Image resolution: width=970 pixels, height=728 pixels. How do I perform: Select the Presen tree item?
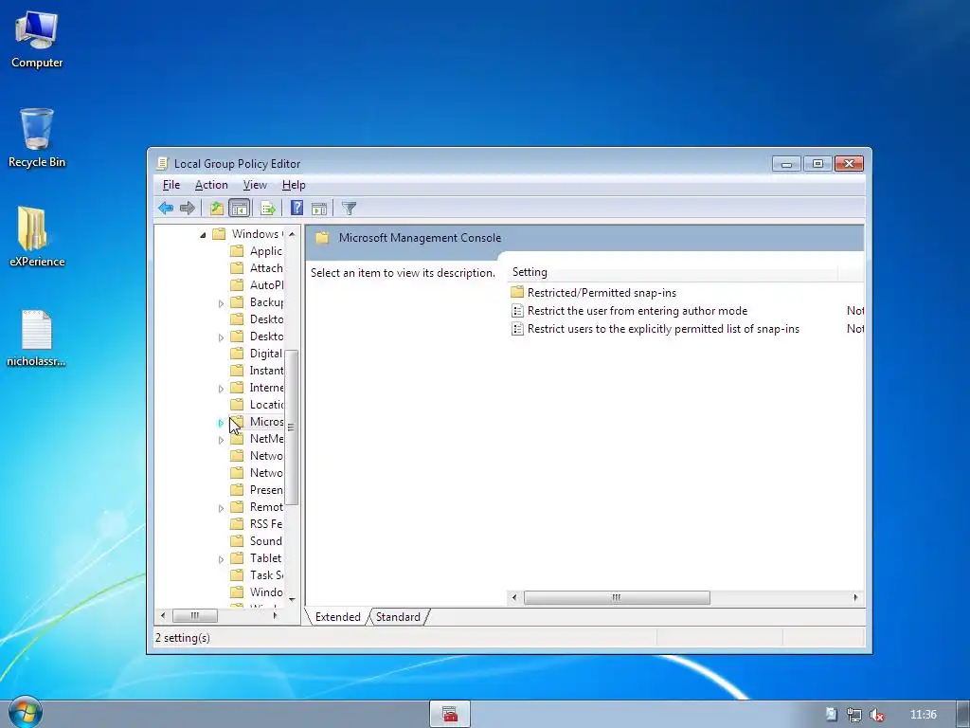[x=266, y=490]
